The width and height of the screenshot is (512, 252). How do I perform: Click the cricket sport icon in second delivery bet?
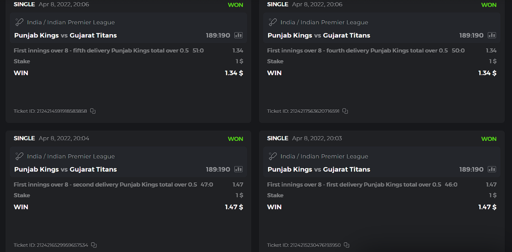pos(19,156)
